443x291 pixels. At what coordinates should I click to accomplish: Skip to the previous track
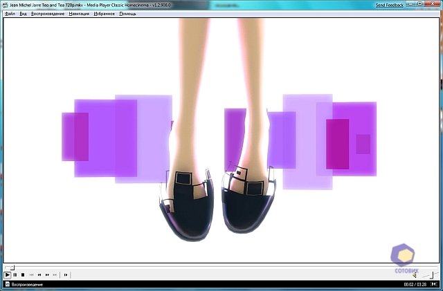[31, 275]
